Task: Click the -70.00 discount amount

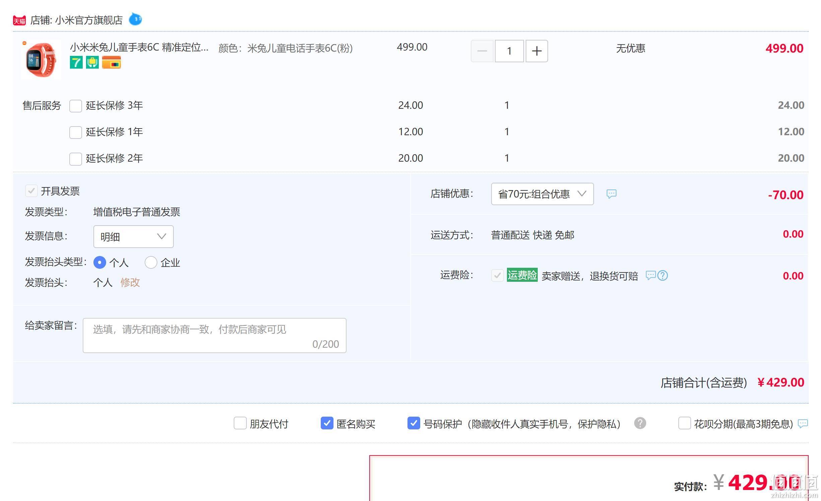Action: (786, 195)
